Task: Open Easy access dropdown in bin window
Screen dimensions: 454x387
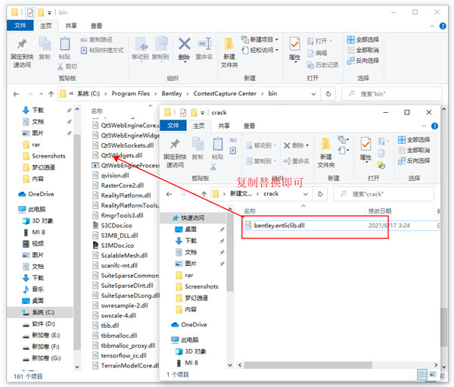Action: point(260,50)
